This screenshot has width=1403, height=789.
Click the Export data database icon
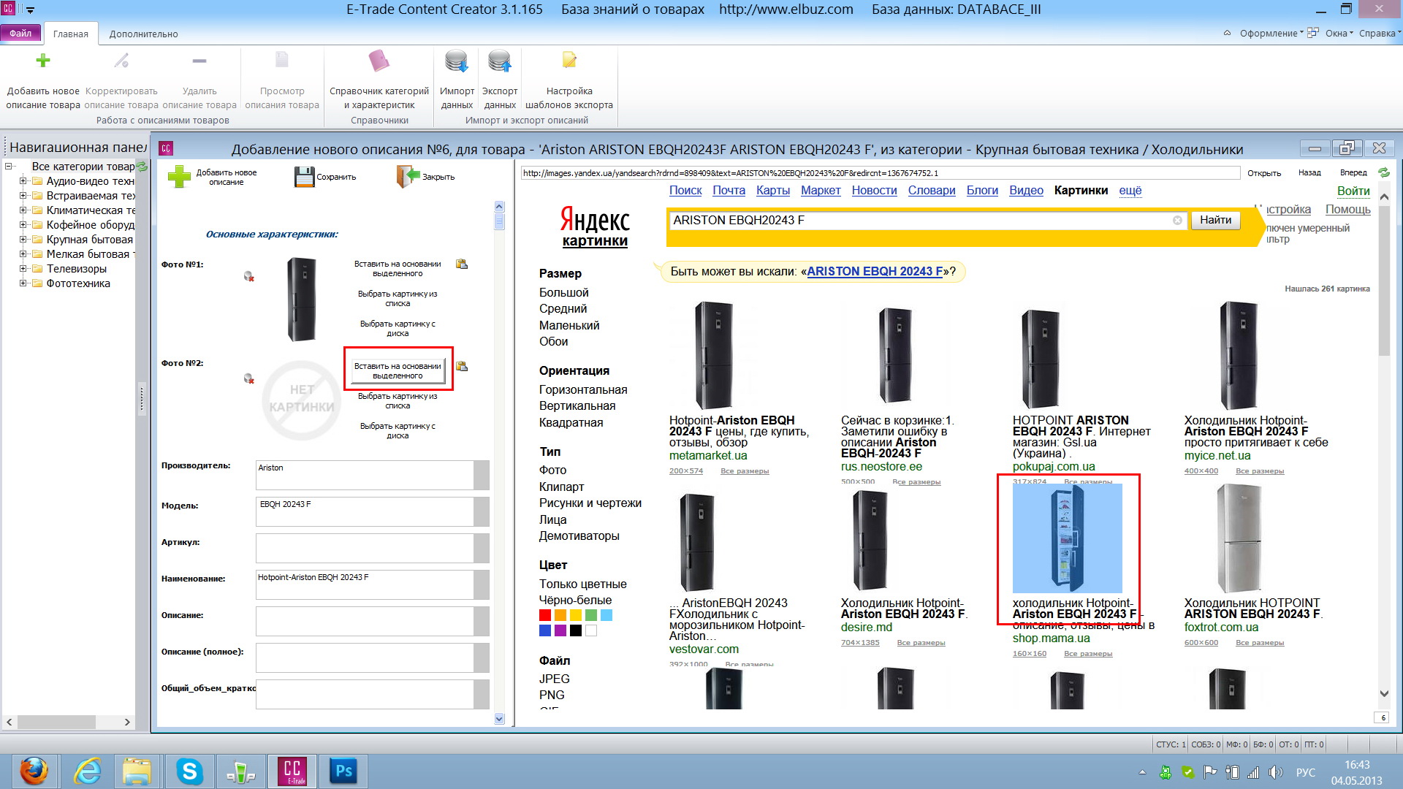pyautogui.click(x=500, y=61)
